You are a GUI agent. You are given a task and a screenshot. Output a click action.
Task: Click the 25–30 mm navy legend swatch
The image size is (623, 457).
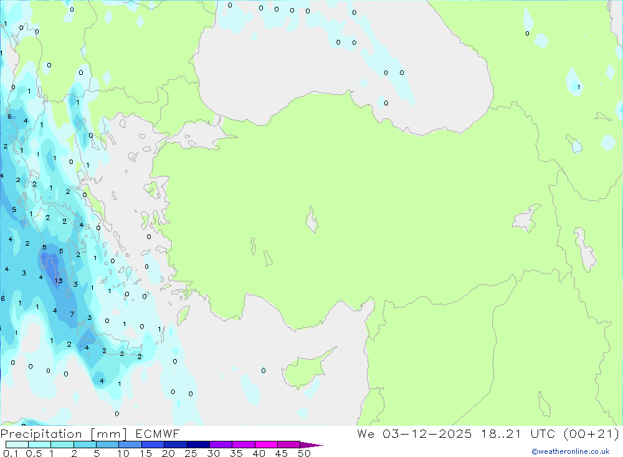click(x=198, y=445)
